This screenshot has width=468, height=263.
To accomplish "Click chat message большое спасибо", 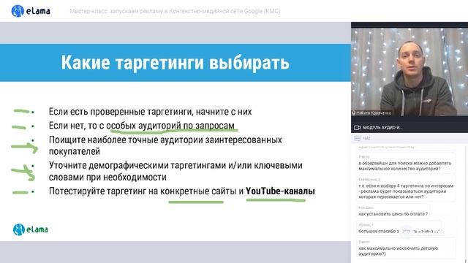I will (399, 229).
